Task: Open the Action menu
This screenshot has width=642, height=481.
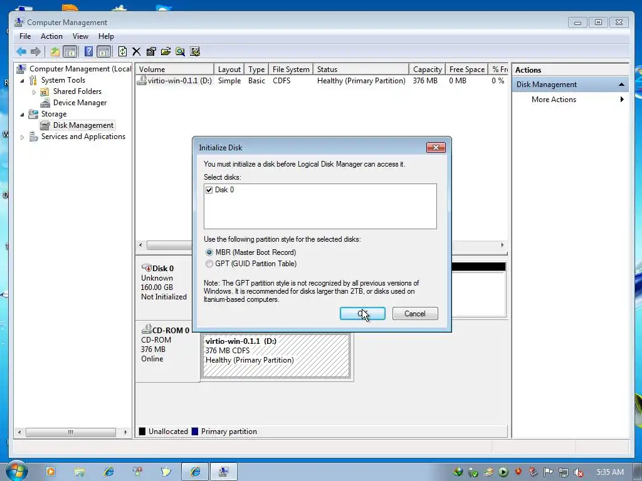Action: coord(51,36)
